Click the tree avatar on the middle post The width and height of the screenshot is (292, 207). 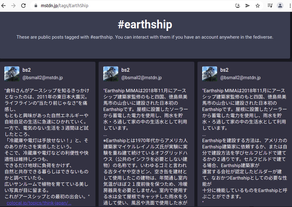pos(111,74)
